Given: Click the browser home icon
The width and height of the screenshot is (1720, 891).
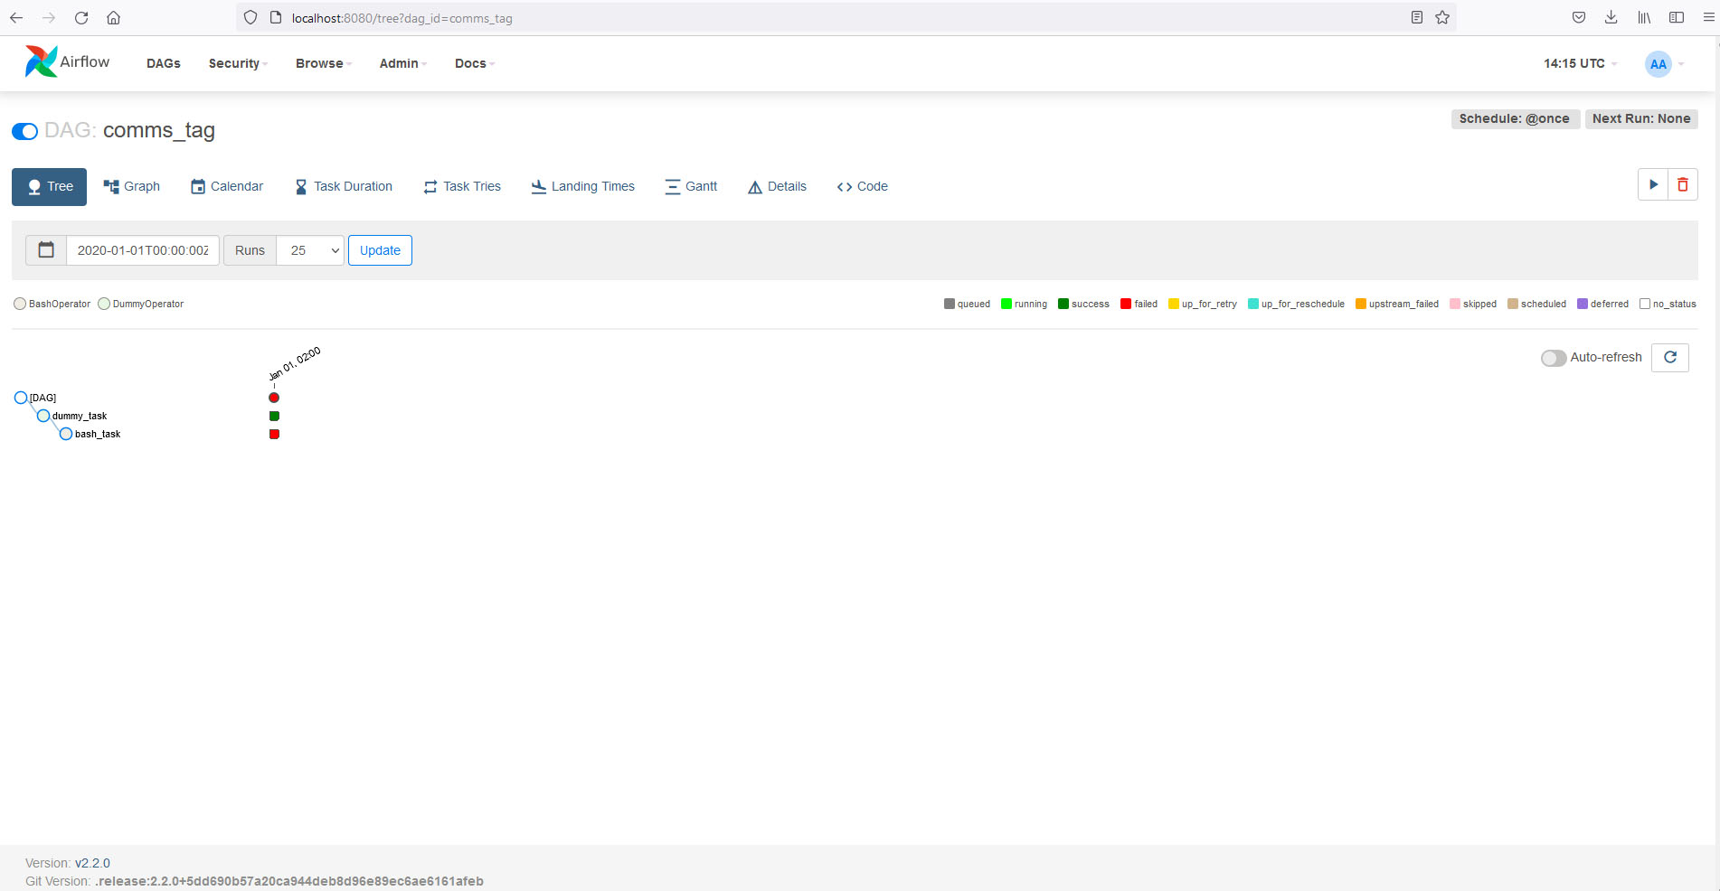Looking at the screenshot, I should coord(113,18).
